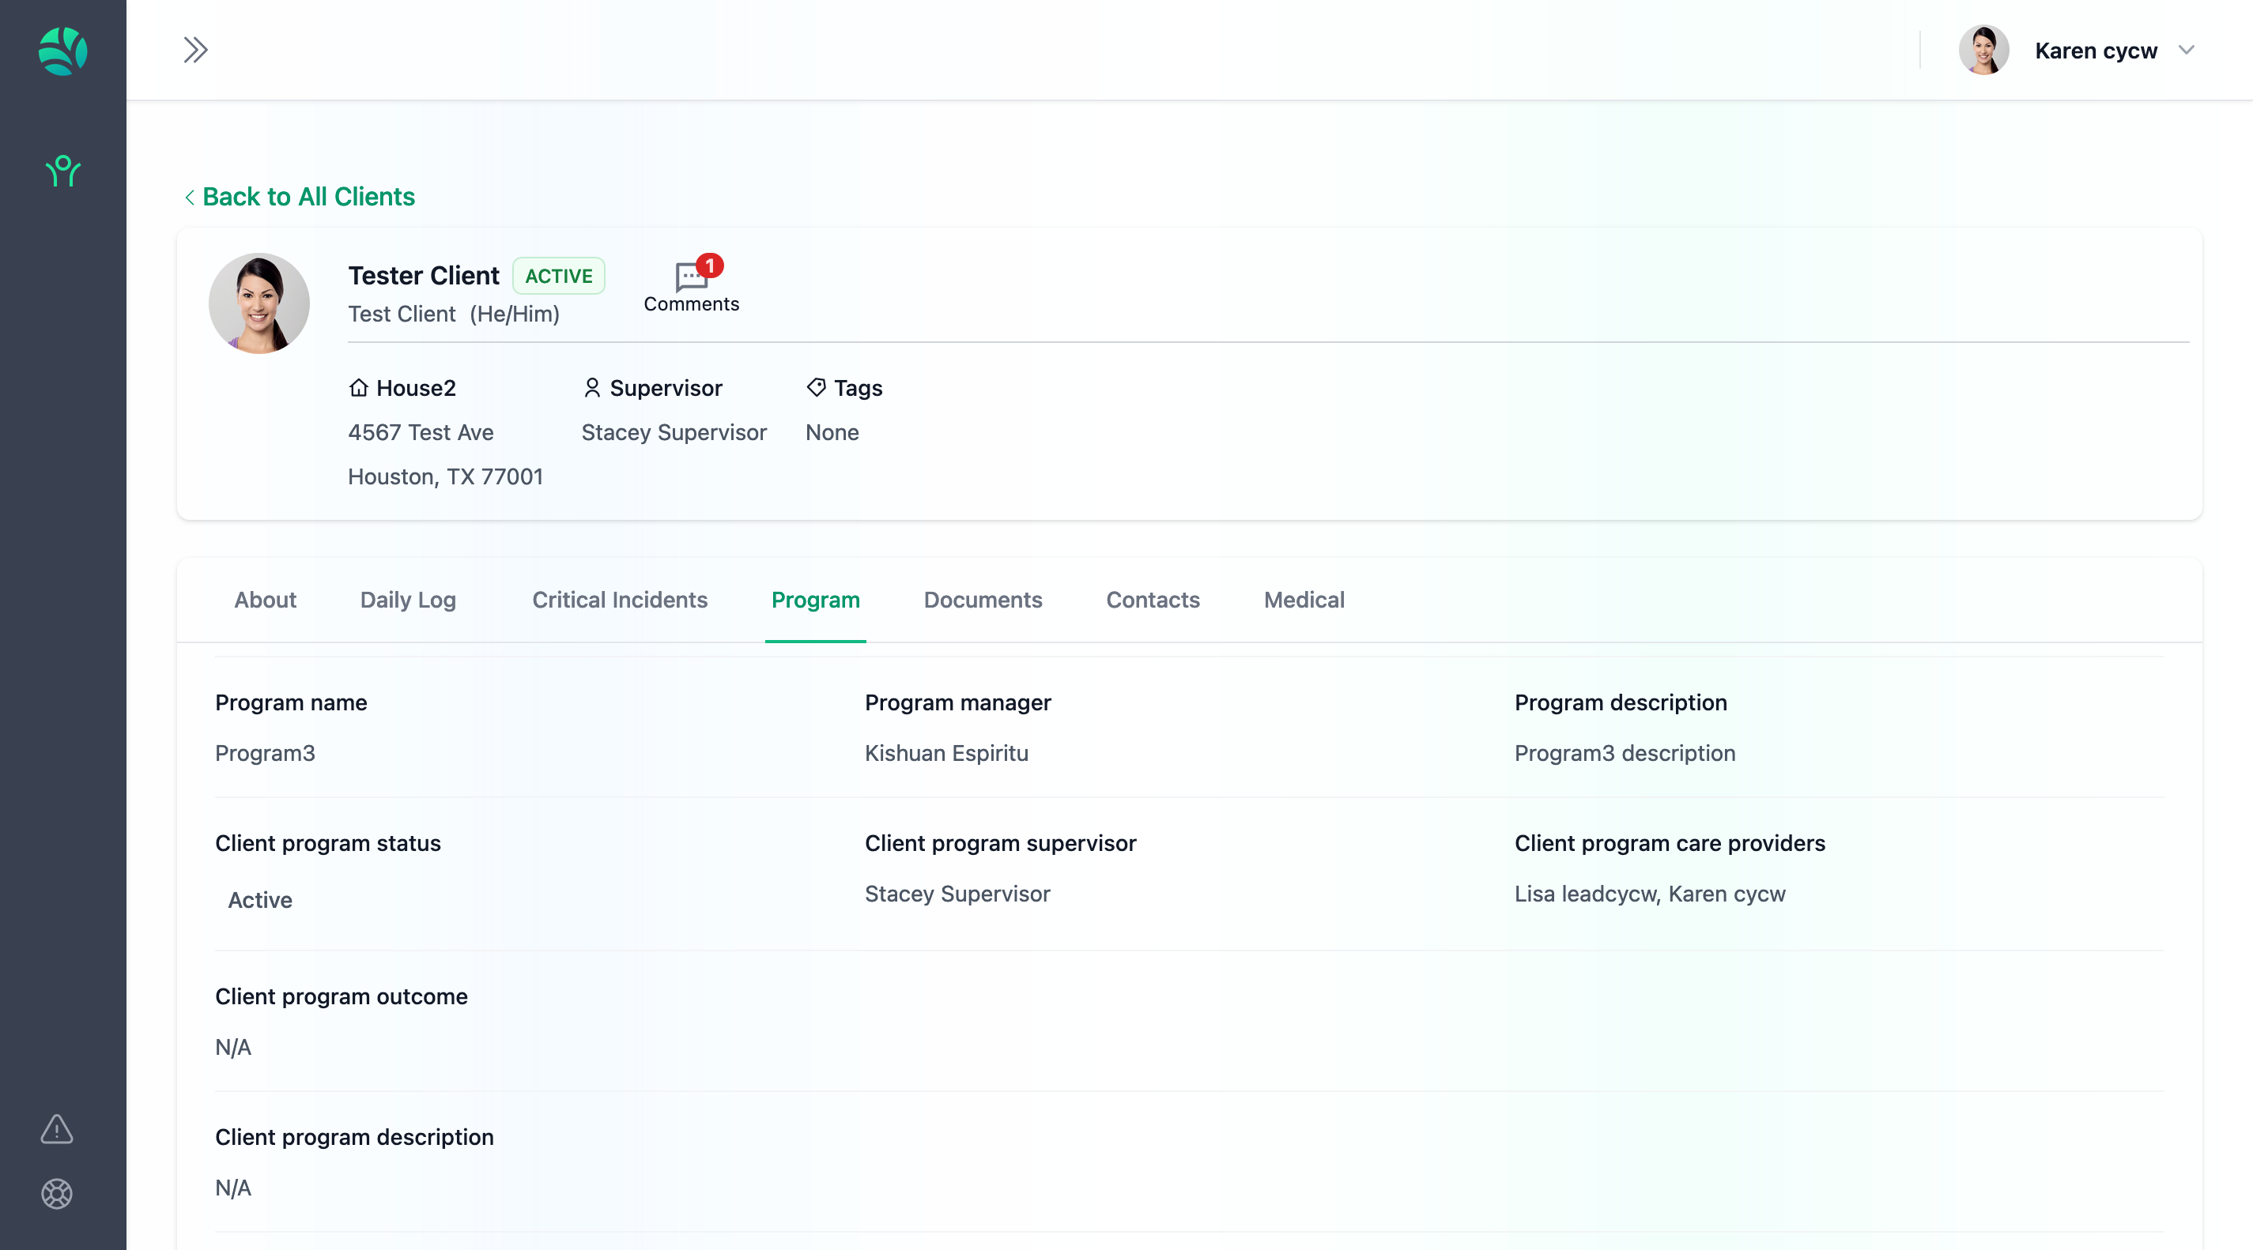The image size is (2253, 1250).
Task: Click the green leaf app logo
Action: pos(63,51)
